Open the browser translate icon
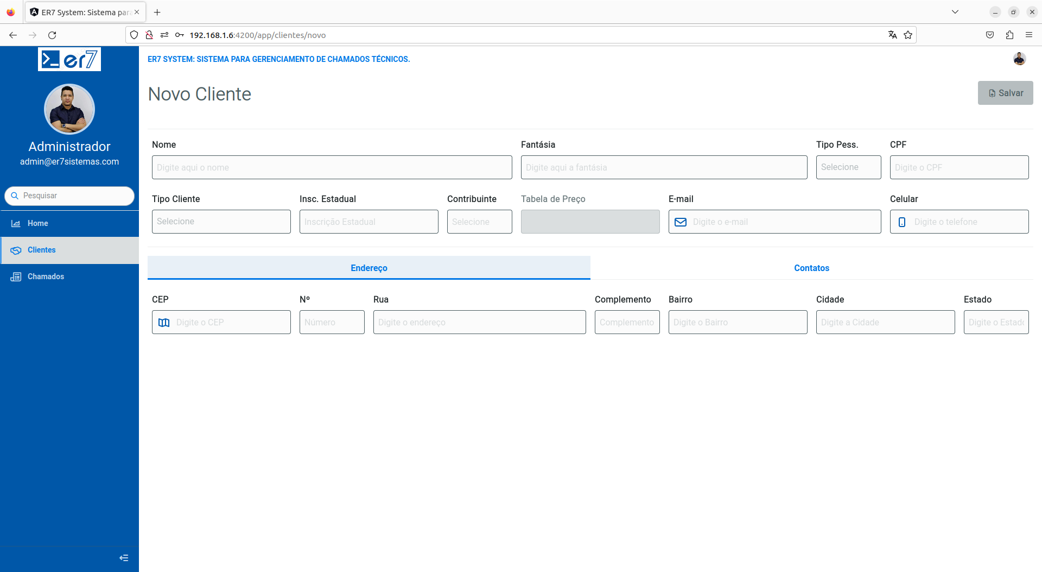 click(x=893, y=35)
